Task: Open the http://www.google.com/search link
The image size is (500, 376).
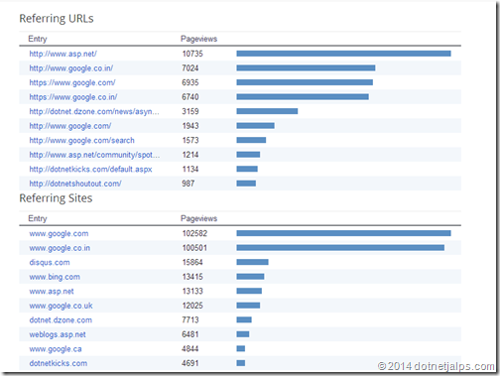Action: (81, 140)
